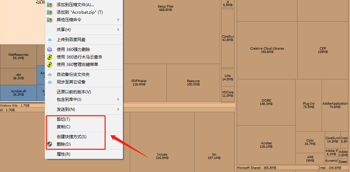Click the cloud icon beside 自动备份该文件夹
This screenshot has width=350, height=172.
pos(50,75)
